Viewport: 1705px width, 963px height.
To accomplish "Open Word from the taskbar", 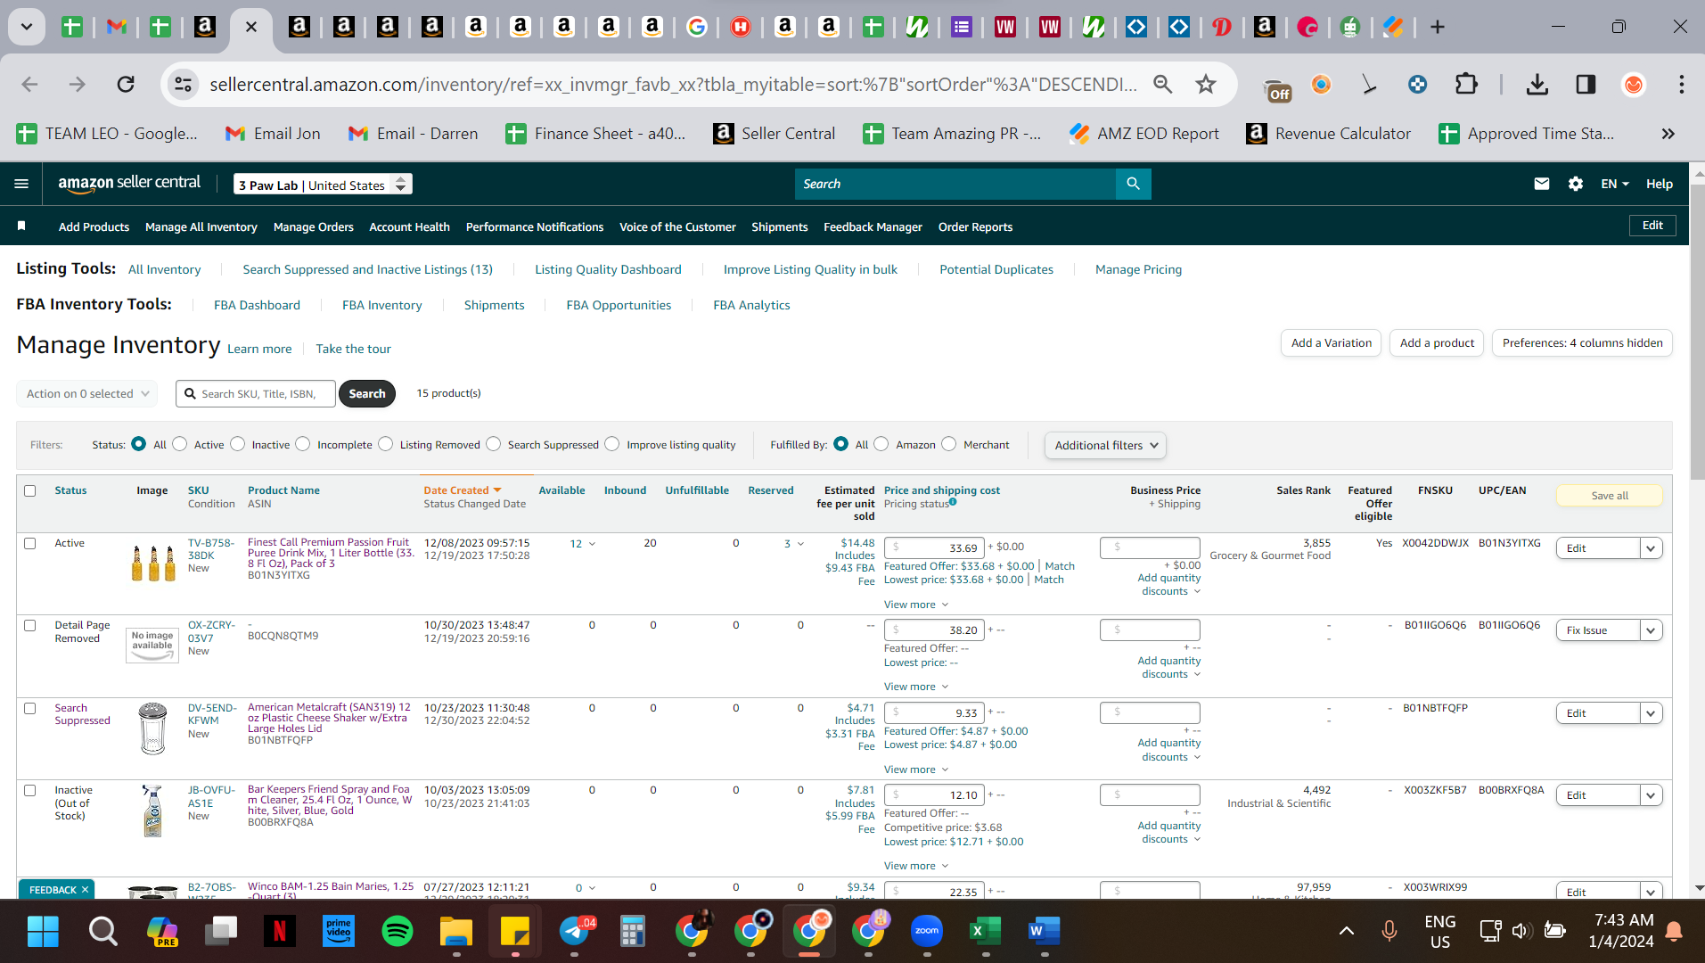I will point(1044,932).
